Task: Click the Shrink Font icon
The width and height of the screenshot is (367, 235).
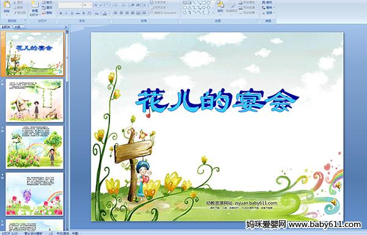Action: point(101,5)
